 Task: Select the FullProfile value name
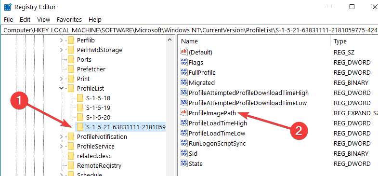[x=202, y=73]
